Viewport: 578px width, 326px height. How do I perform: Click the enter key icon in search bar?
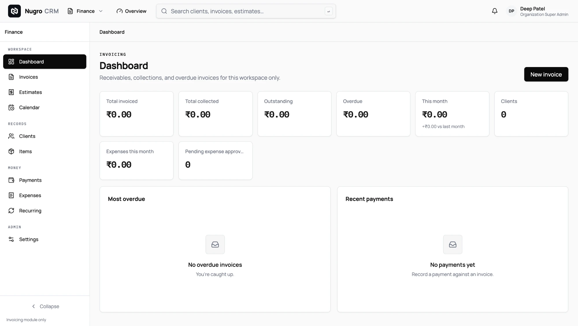(x=329, y=11)
